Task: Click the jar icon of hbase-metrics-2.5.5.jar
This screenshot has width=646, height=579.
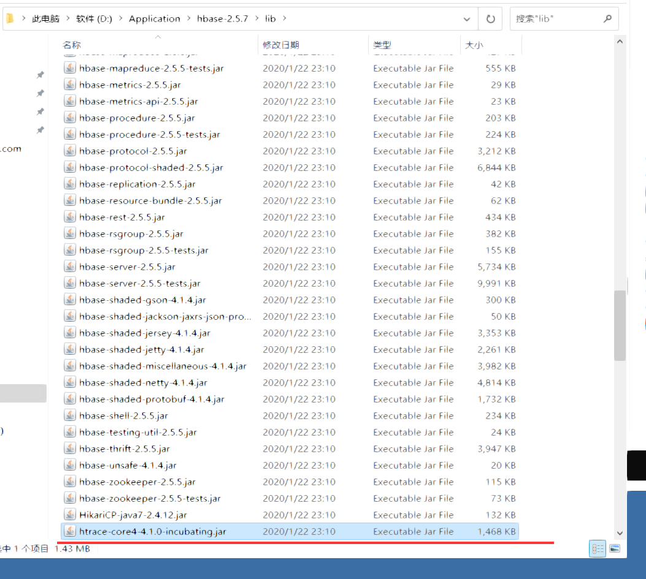Action: [x=70, y=85]
